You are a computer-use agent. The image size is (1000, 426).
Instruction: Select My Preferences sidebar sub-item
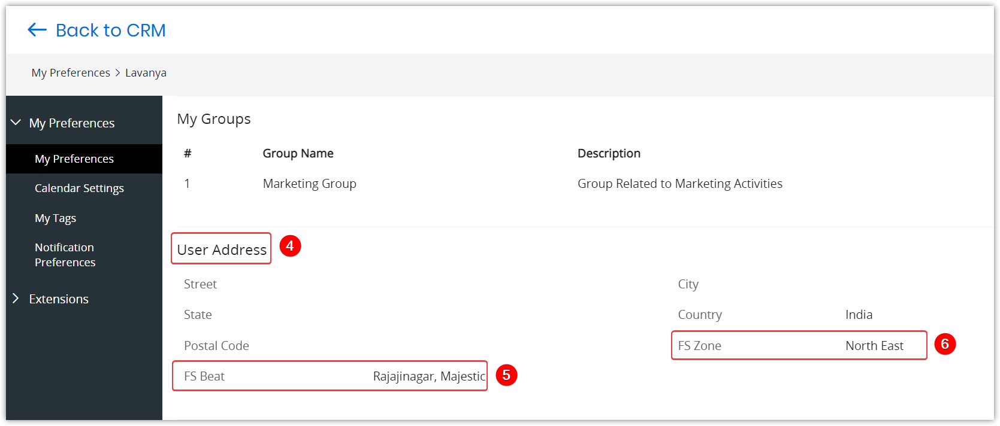[x=84, y=159]
